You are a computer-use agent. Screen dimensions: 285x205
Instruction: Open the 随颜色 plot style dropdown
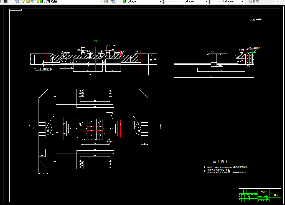pos(263,1)
